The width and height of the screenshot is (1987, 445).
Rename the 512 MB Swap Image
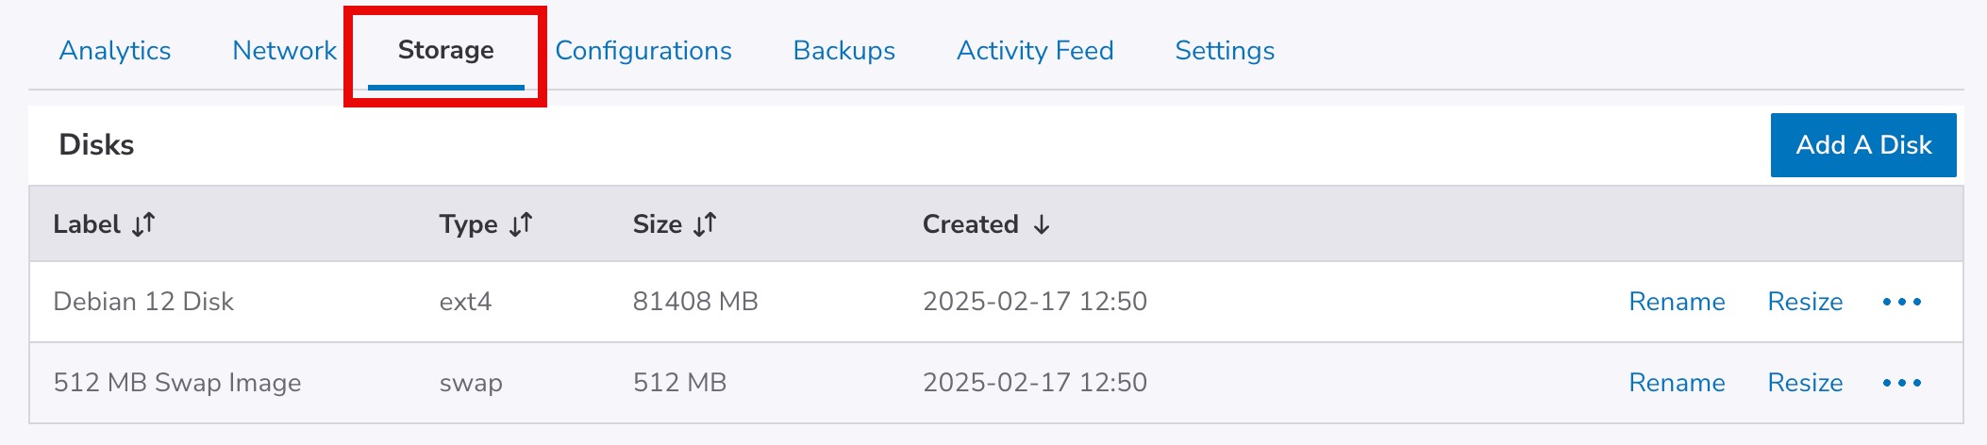tap(1677, 383)
